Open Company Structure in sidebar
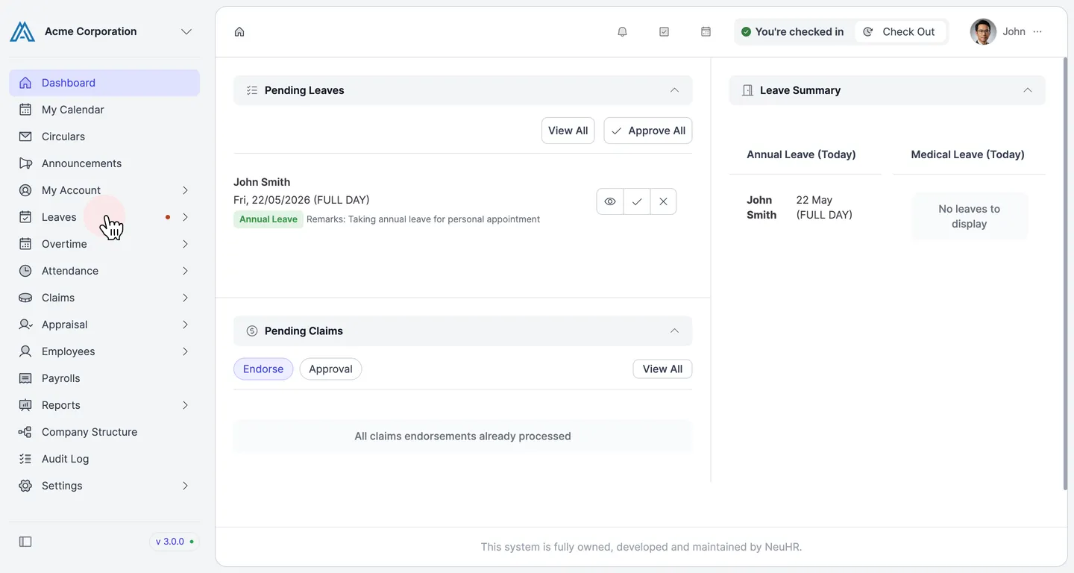 (x=104, y=432)
